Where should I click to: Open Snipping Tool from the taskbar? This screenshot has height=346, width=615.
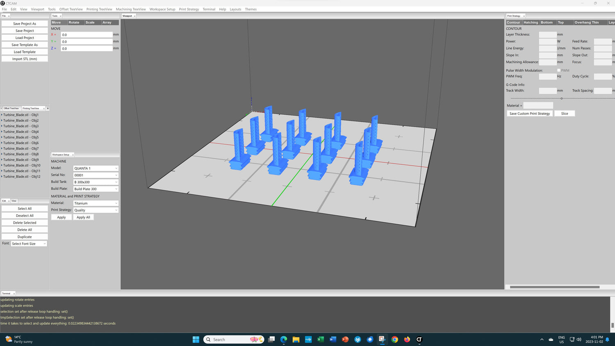(382, 339)
